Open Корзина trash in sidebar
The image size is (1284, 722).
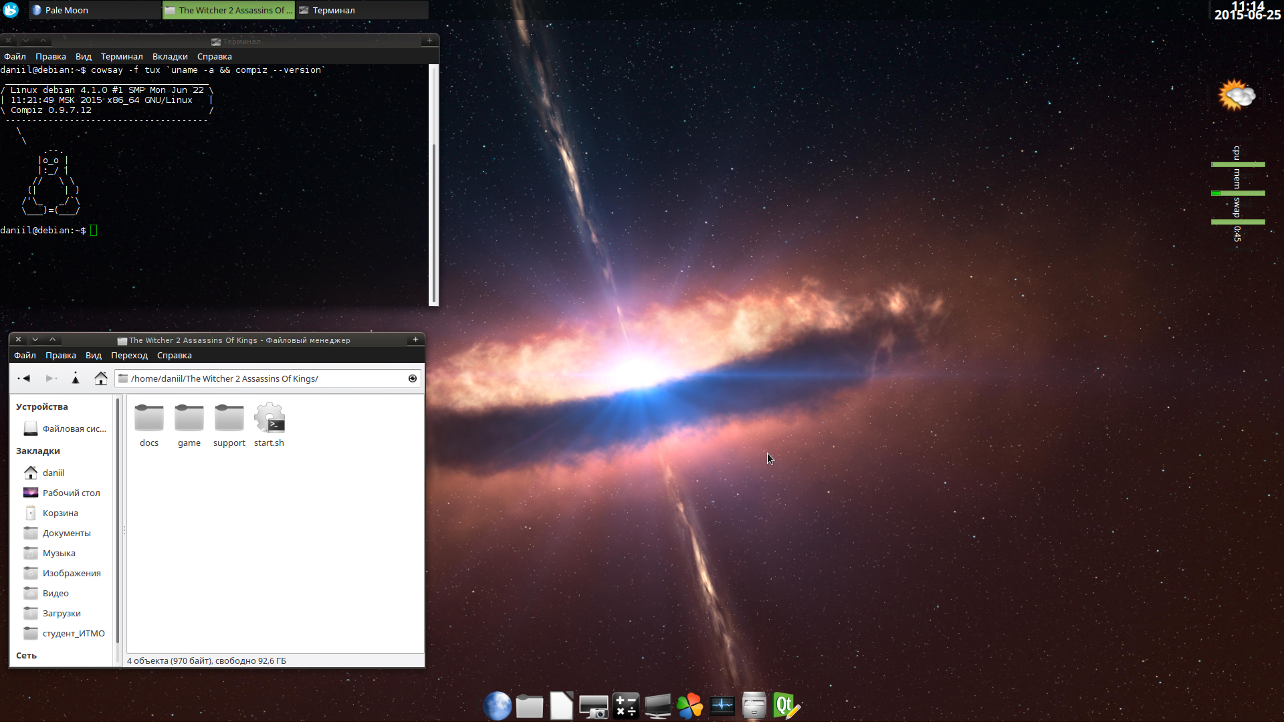[x=60, y=513]
